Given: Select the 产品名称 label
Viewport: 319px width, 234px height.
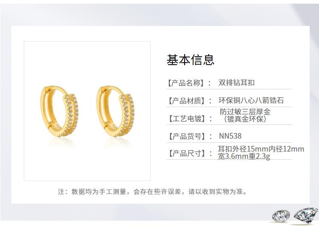Looking at the screenshot, I should pyautogui.click(x=185, y=83).
